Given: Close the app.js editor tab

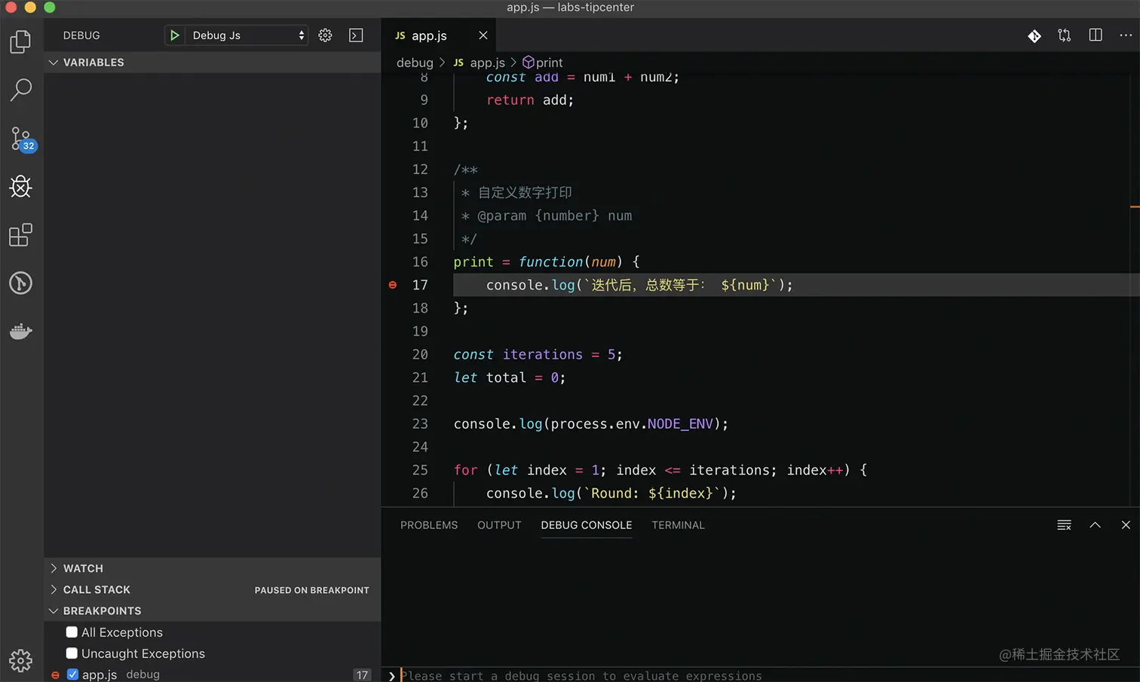Looking at the screenshot, I should click(483, 35).
